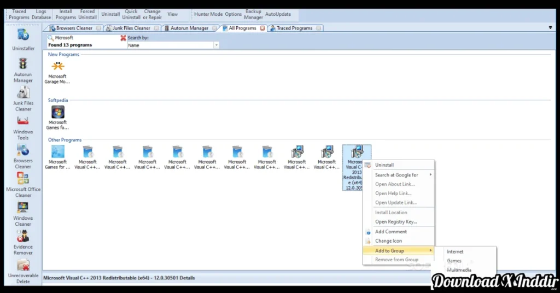Open Evidence Remover sidebar tool

[23, 243]
